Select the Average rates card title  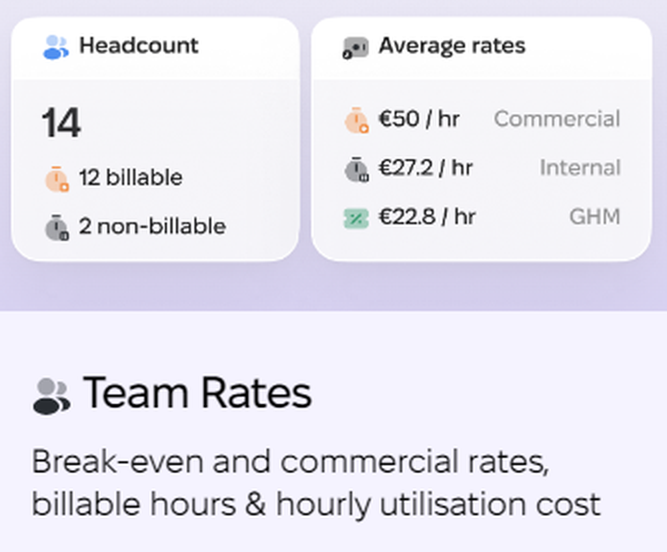(x=452, y=45)
